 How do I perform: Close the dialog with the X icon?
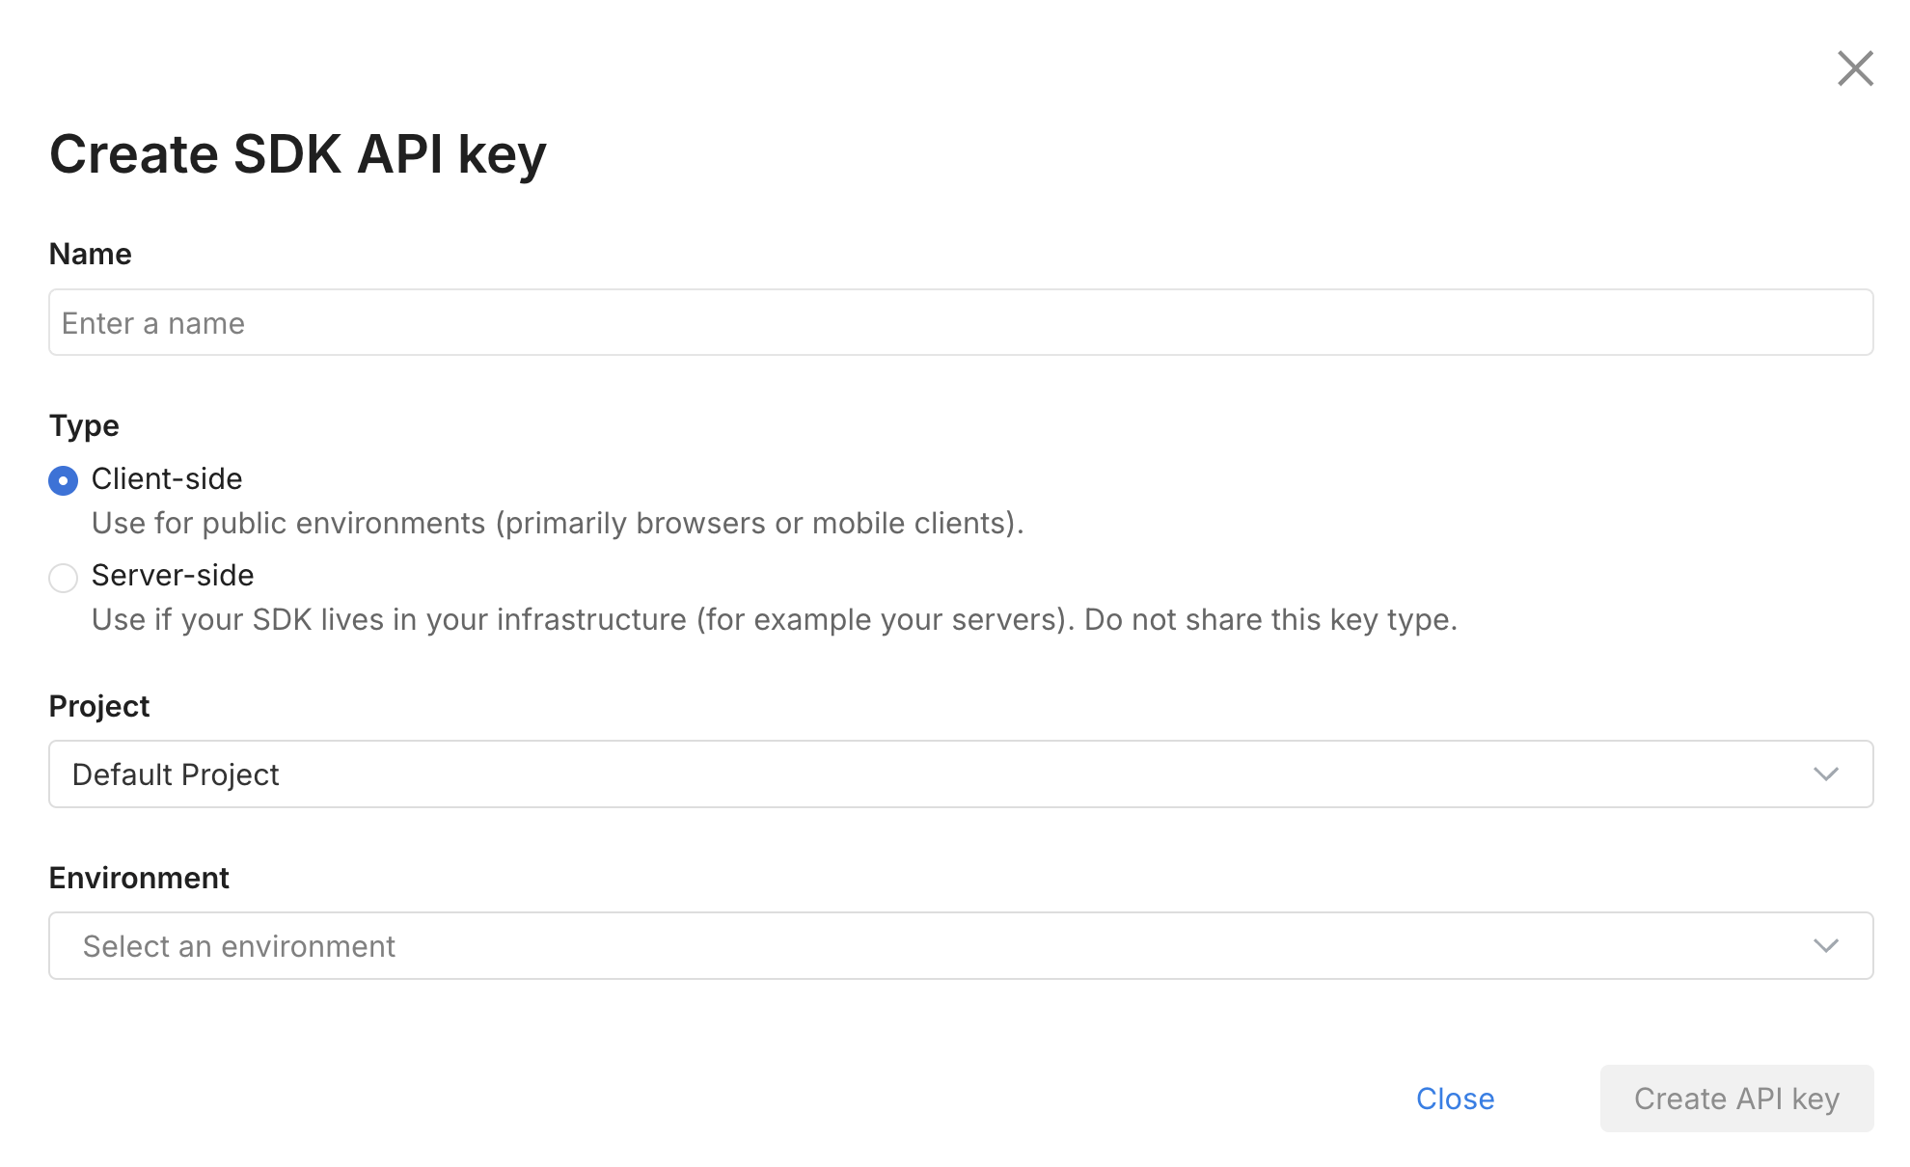click(x=1854, y=68)
